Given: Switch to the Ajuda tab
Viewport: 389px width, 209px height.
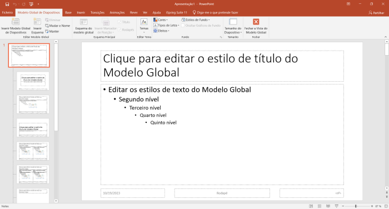Looking at the screenshot, I should click(157, 12).
